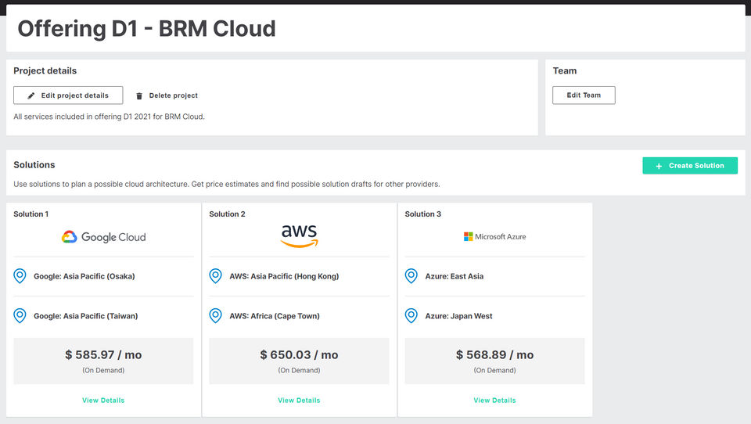
Task: Click the On Demand label under $ 568.89
Action: [494, 370]
